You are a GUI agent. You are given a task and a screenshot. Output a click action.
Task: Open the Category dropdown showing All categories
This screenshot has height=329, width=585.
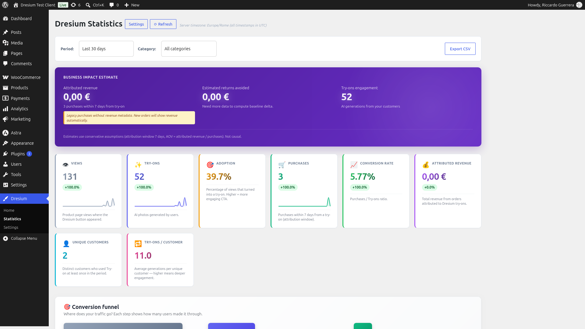click(189, 49)
